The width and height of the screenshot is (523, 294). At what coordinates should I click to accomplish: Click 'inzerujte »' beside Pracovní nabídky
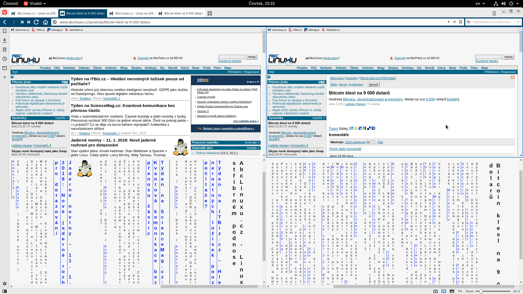click(252, 142)
